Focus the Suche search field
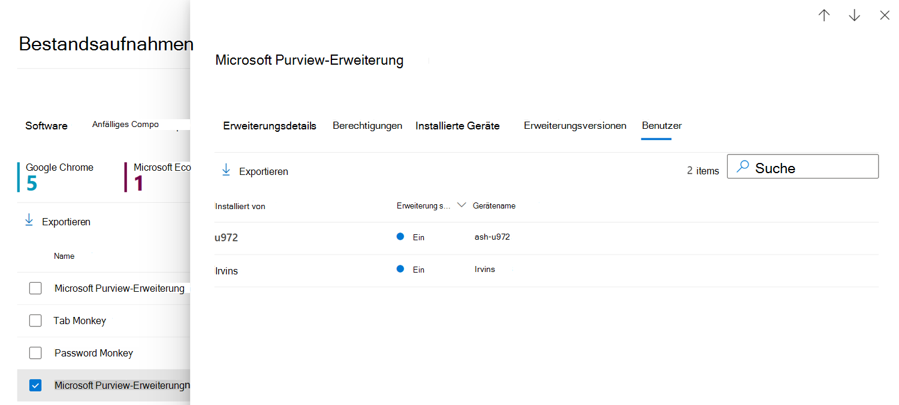The image size is (899, 405). (803, 167)
